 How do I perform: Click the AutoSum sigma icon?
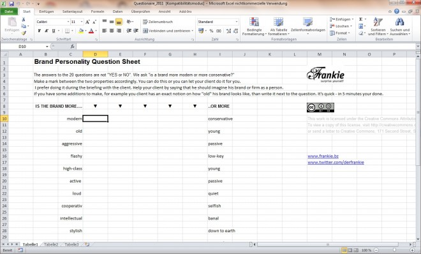click(361, 19)
